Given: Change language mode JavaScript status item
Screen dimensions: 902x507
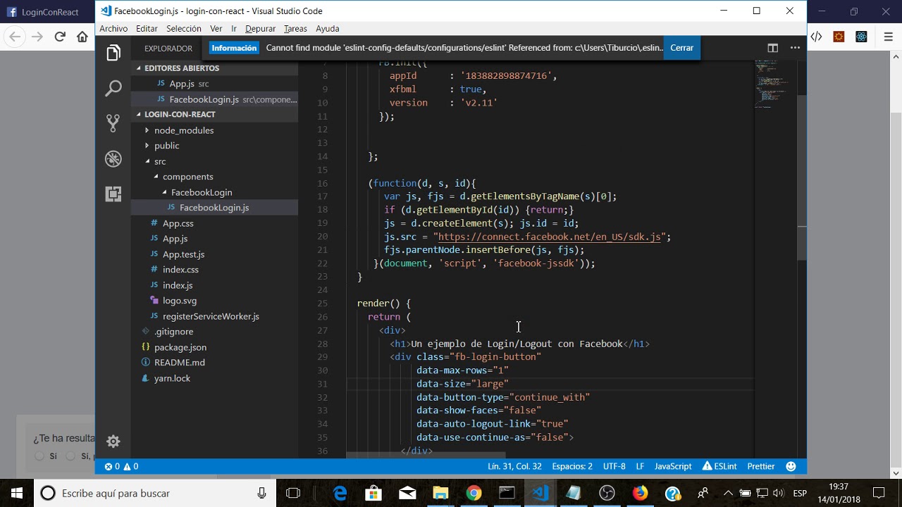Looking at the screenshot, I should coord(673,466).
